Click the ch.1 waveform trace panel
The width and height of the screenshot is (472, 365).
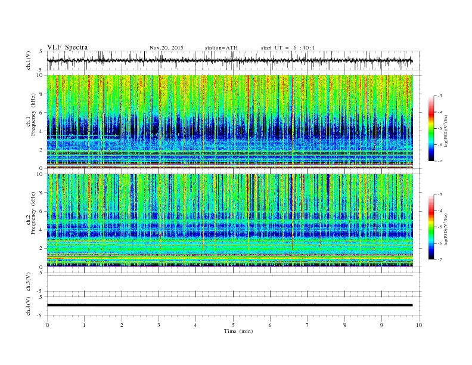234,60
